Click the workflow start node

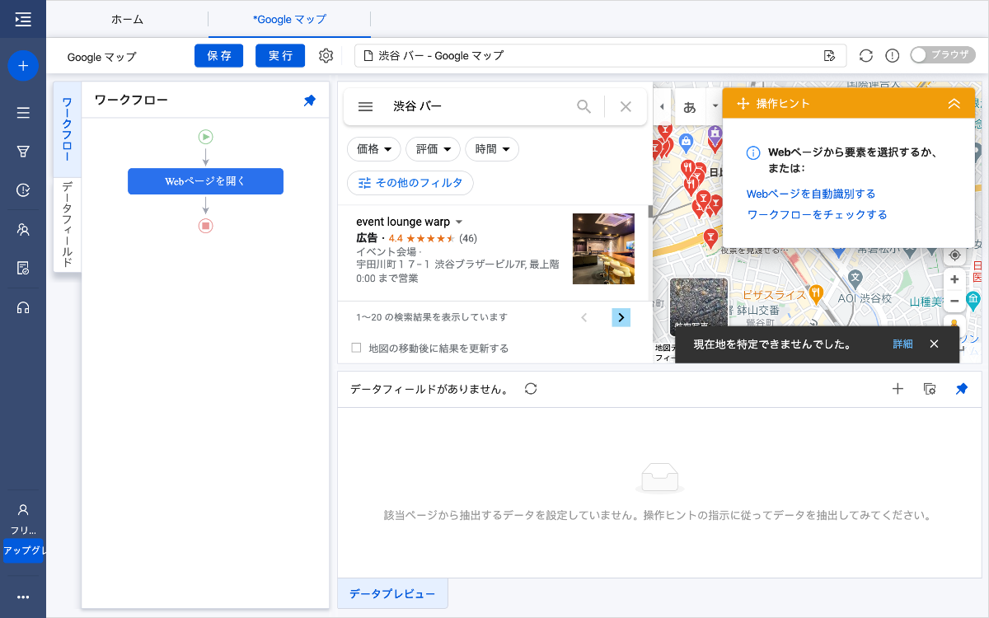(x=205, y=137)
